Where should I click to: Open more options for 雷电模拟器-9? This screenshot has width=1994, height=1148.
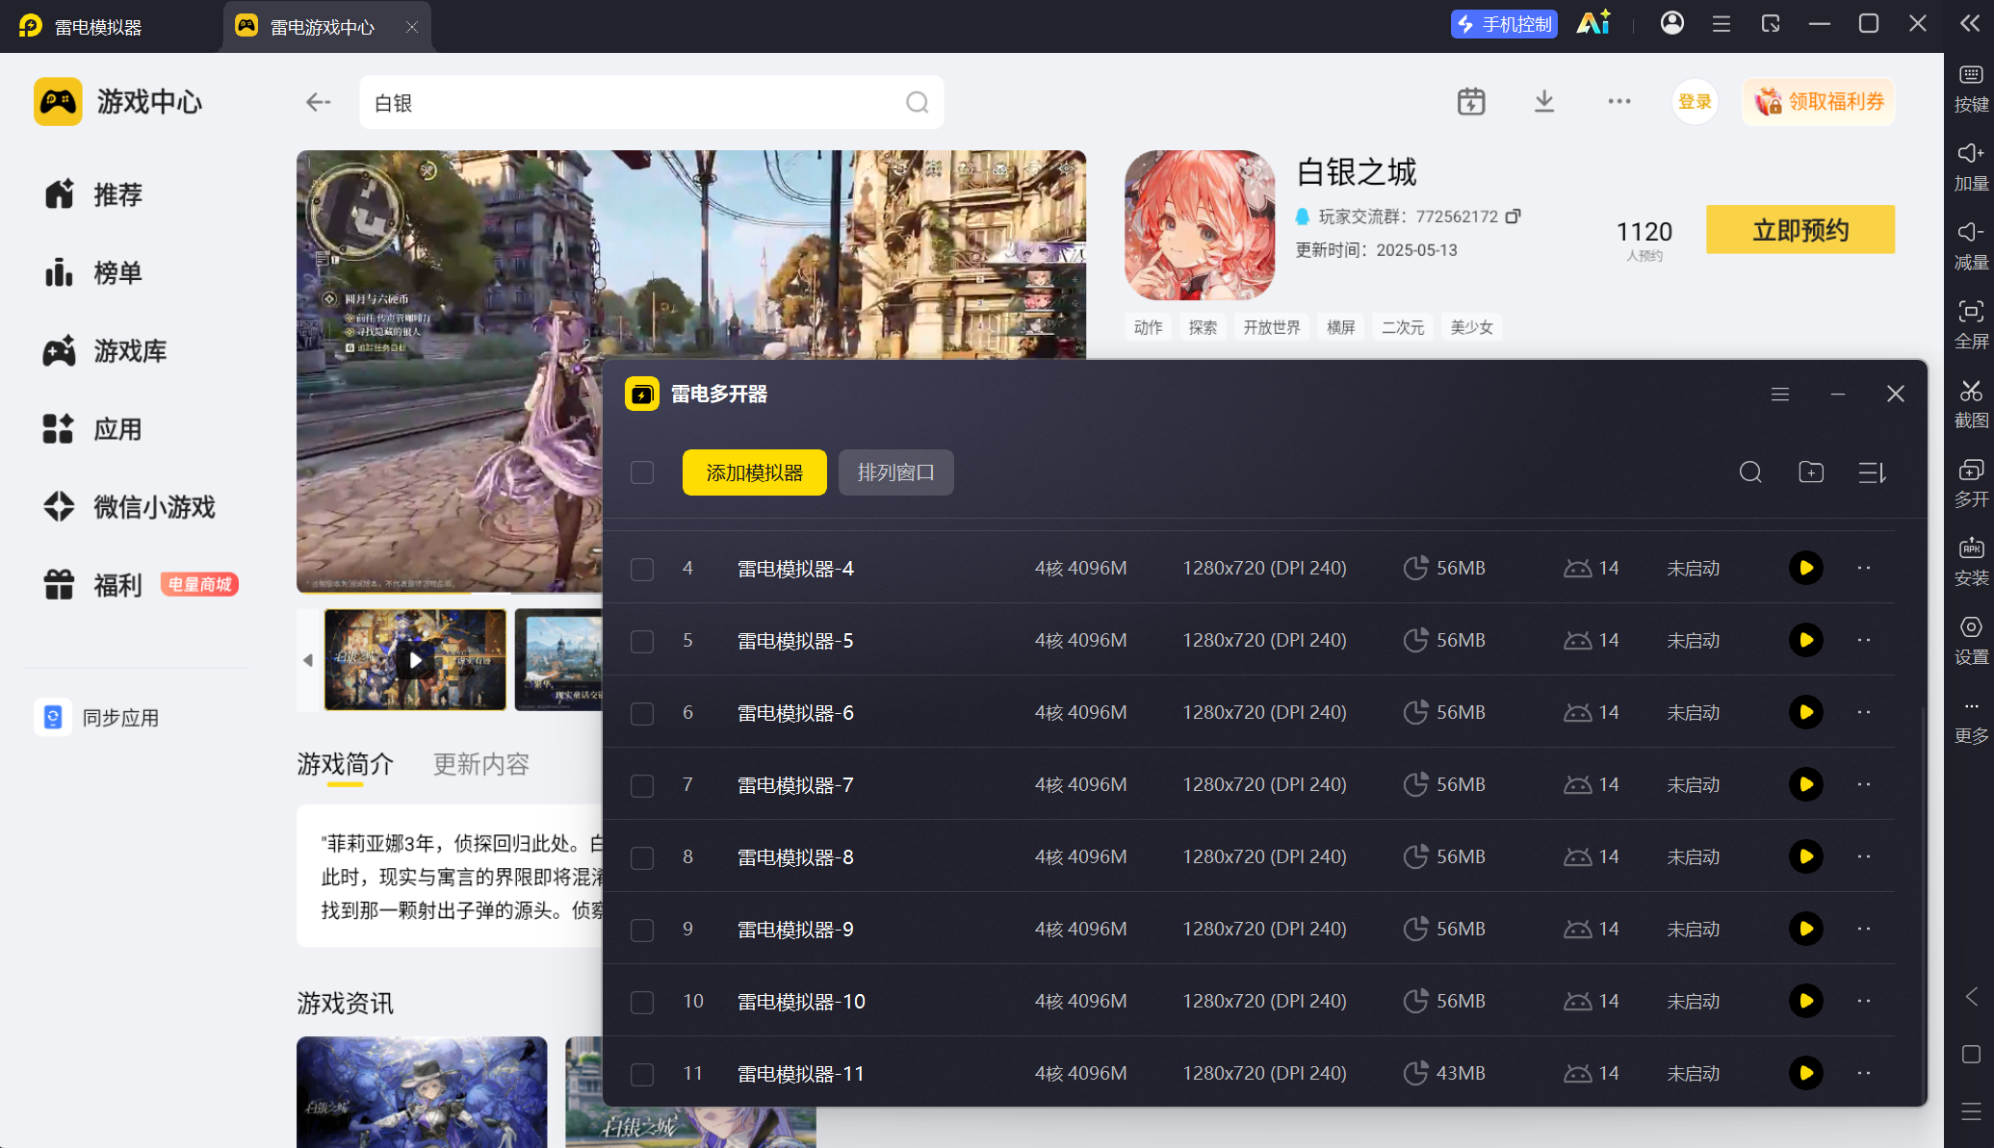click(x=1864, y=929)
